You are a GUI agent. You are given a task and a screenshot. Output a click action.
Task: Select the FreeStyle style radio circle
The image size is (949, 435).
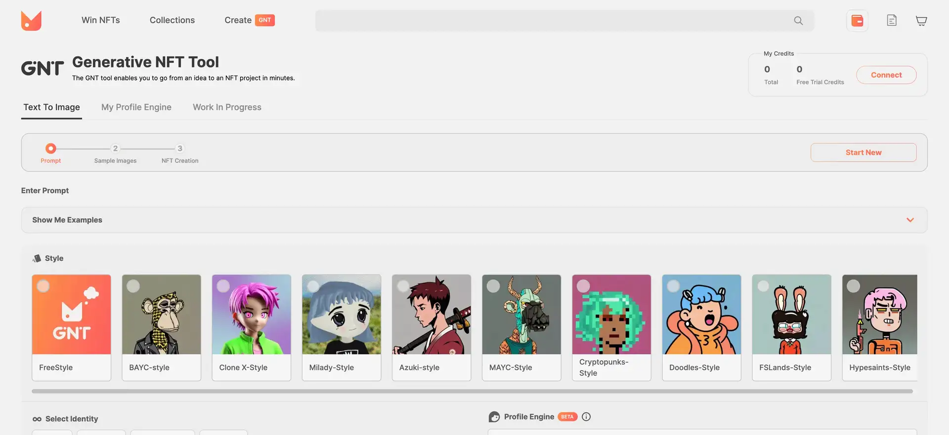pyautogui.click(x=43, y=286)
